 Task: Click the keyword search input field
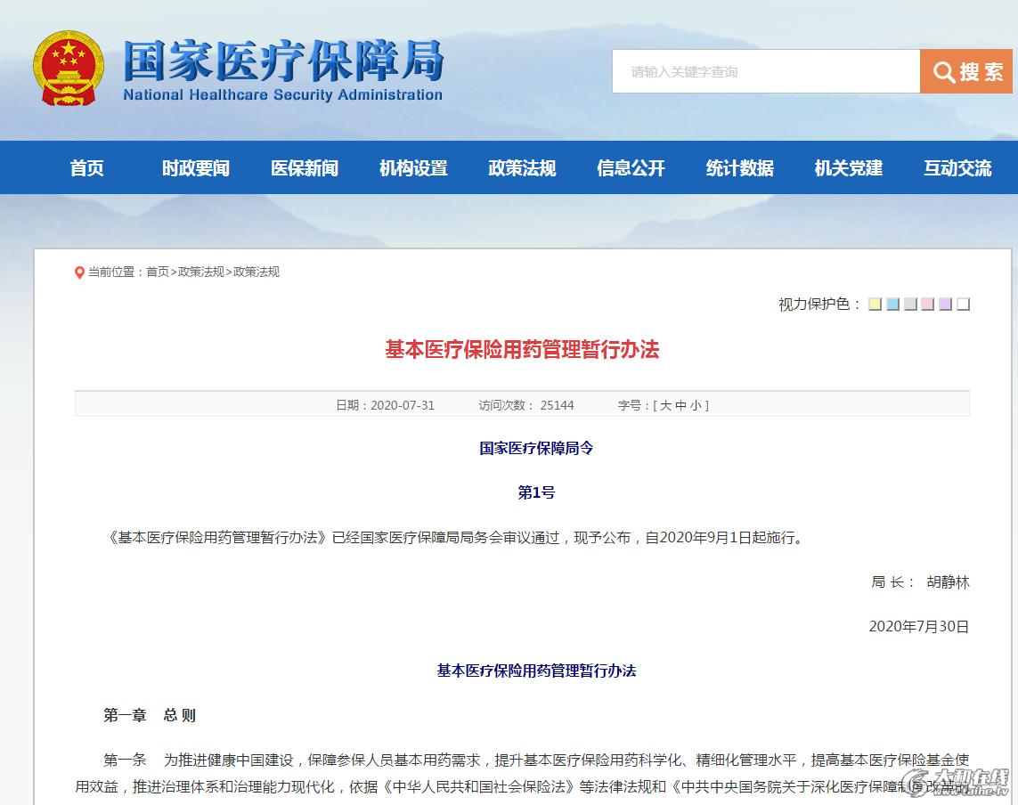click(x=766, y=71)
